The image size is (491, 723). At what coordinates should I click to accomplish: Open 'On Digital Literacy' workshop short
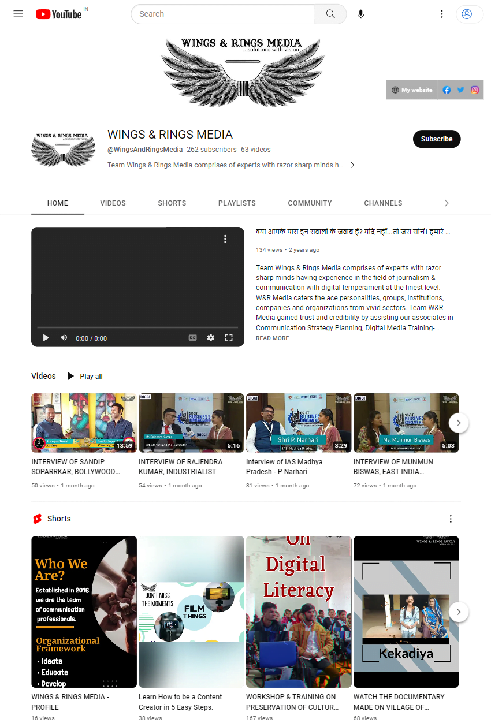[299, 612]
